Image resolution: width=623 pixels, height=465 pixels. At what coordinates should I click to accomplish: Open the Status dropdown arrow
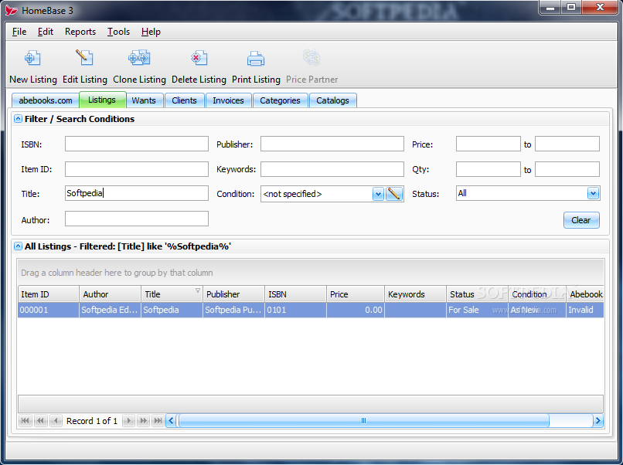593,193
